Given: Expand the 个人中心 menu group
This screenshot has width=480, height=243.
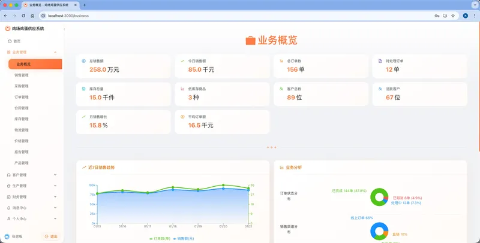Looking at the screenshot, I should tap(32, 218).
